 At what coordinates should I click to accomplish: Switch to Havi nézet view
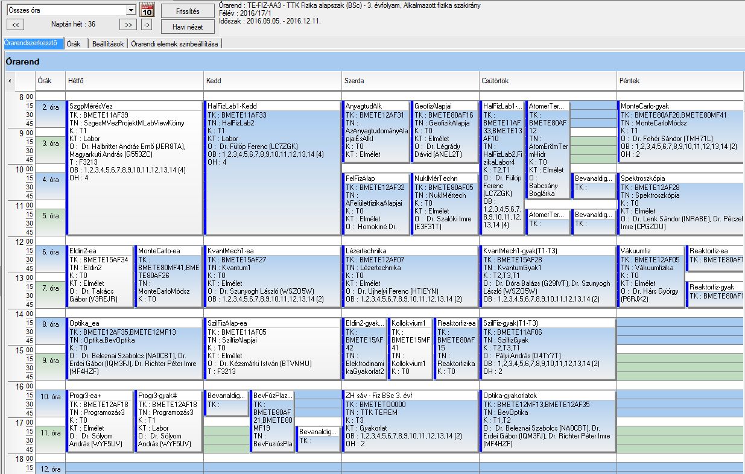pos(188,27)
